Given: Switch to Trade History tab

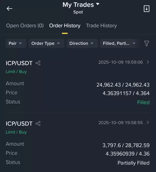Looking at the screenshot, I should [101, 26].
